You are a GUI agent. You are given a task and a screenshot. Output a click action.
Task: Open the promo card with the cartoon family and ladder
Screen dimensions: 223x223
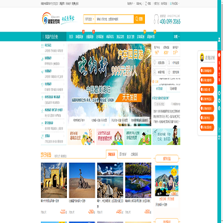tap(81, 137)
